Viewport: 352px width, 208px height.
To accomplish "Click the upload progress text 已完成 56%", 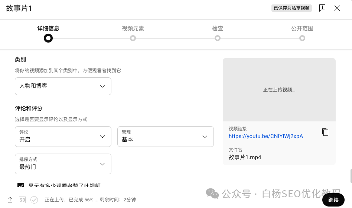I will [90, 200].
